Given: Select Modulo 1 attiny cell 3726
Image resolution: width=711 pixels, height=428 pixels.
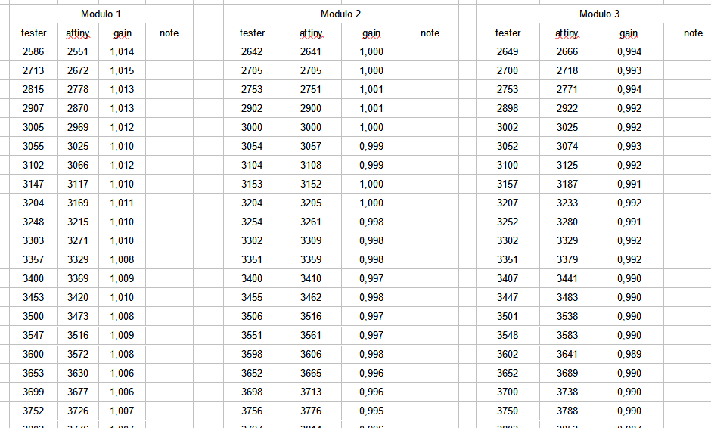Looking at the screenshot, I should tap(78, 411).
